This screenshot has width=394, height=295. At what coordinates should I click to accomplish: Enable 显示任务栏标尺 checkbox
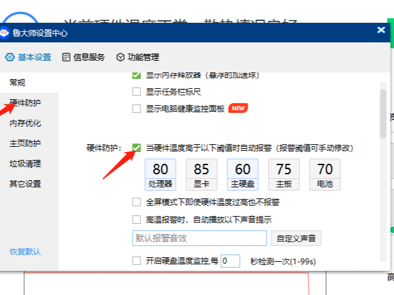[x=137, y=91]
